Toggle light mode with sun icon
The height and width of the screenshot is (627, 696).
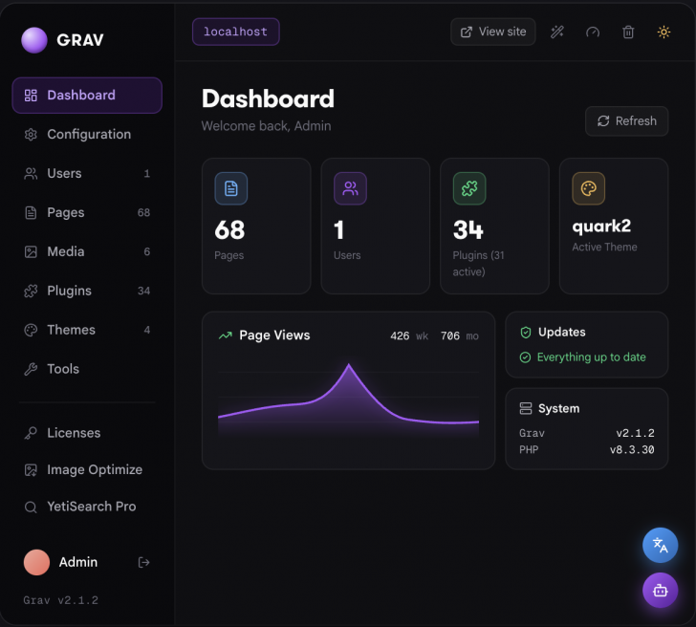(663, 32)
